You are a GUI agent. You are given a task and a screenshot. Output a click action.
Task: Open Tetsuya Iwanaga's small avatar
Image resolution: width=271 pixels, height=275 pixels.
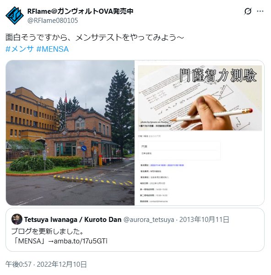point(17,219)
